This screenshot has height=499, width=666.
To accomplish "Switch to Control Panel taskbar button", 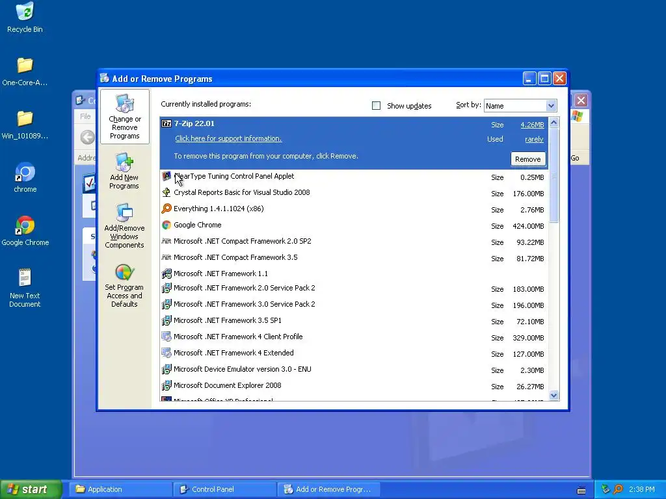I will click(x=226, y=489).
